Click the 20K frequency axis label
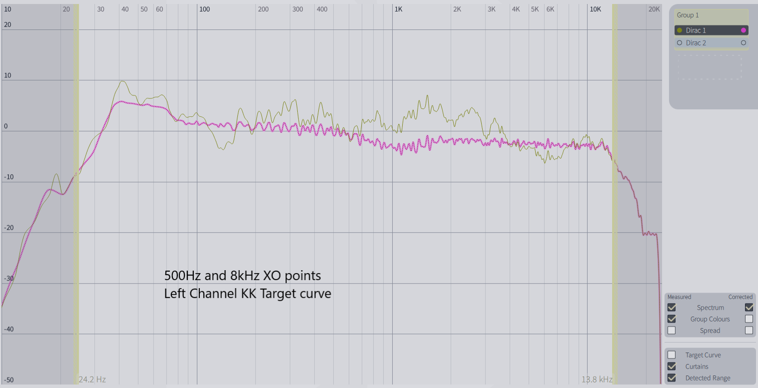This screenshot has width=758, height=388. tap(654, 9)
